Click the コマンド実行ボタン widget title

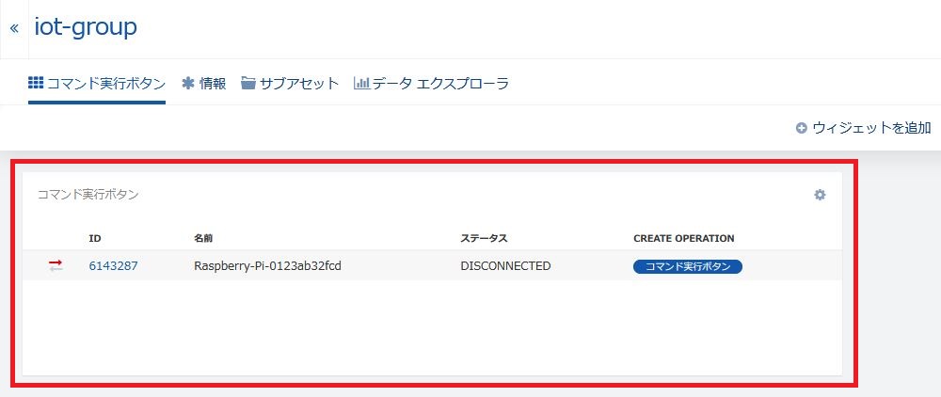[x=88, y=195]
